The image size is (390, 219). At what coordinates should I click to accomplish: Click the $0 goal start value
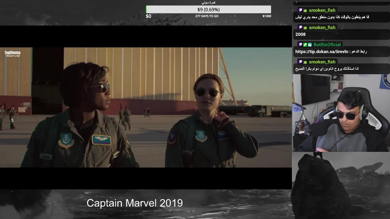[x=148, y=16]
